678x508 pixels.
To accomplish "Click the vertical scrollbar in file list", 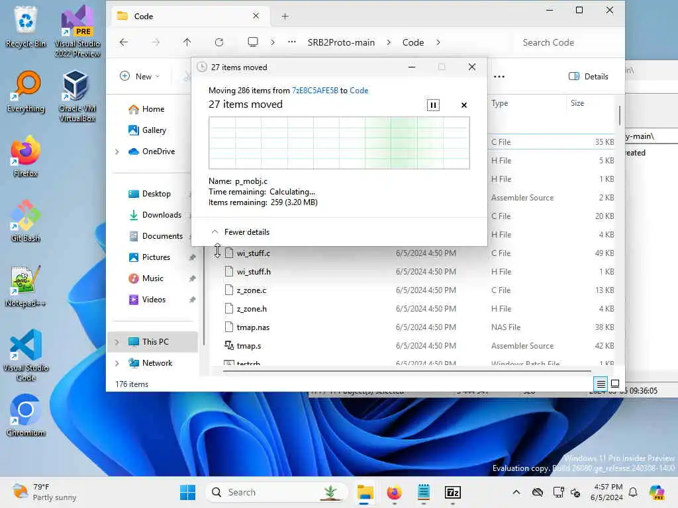I will [x=619, y=115].
